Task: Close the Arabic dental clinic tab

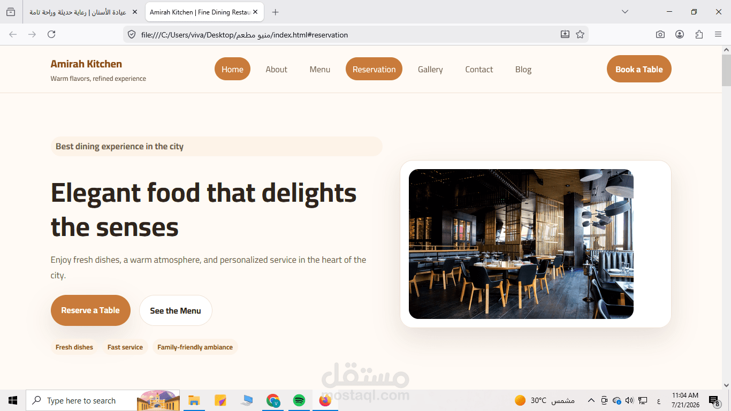Action: click(134, 12)
